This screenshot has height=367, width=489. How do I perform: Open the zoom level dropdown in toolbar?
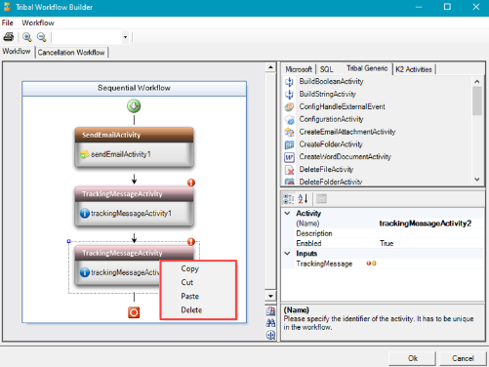pos(125,37)
